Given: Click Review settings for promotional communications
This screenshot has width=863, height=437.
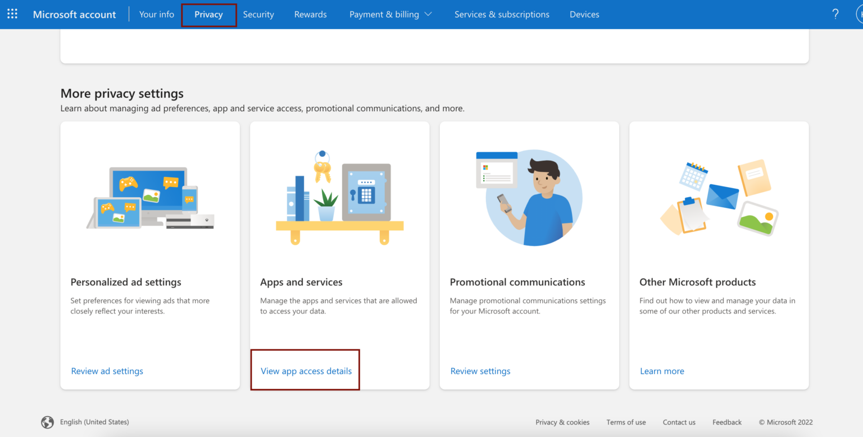Looking at the screenshot, I should pyautogui.click(x=480, y=371).
